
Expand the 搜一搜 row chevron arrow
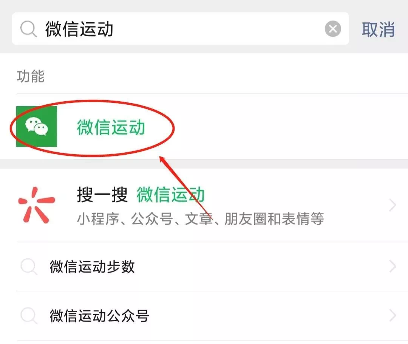point(393,205)
